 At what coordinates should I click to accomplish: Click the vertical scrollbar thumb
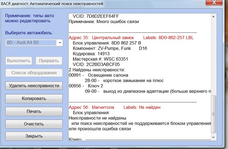click(x=213, y=114)
